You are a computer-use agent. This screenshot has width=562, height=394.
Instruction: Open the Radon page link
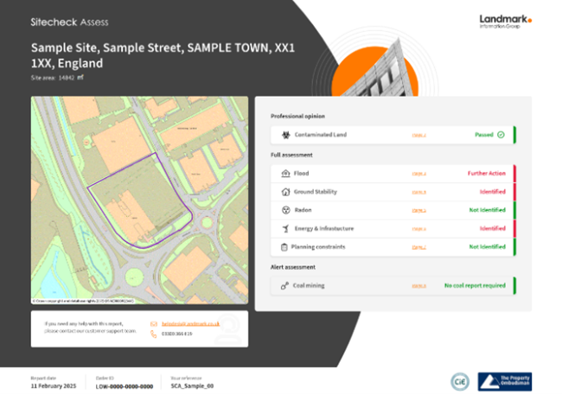coord(418,211)
